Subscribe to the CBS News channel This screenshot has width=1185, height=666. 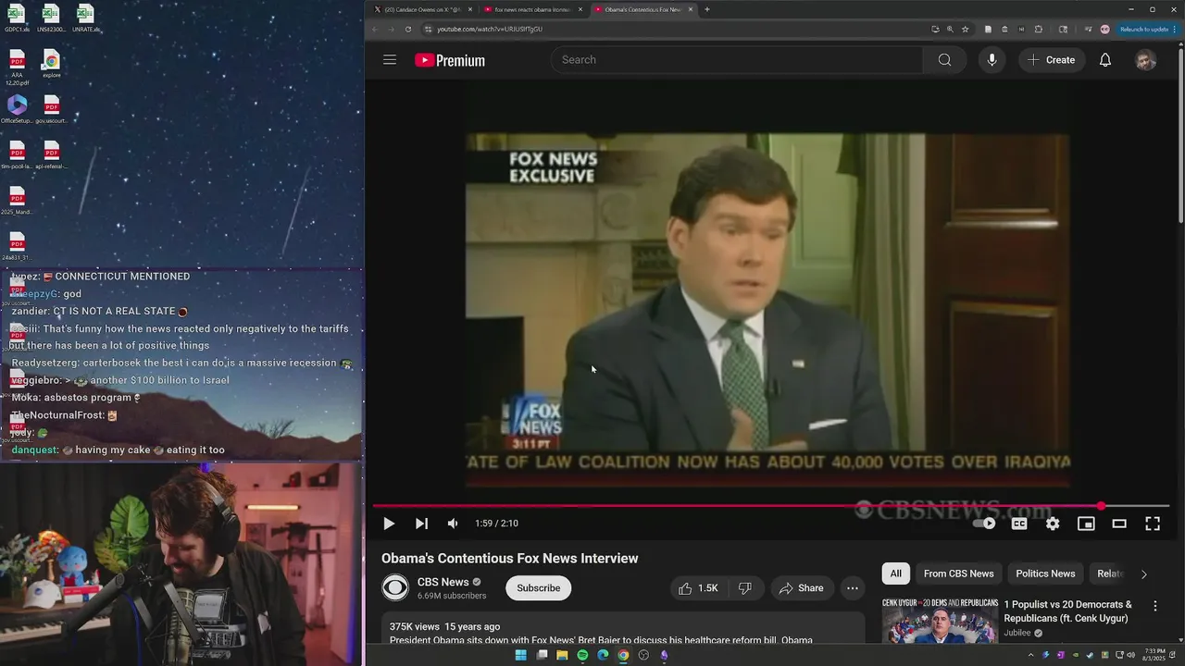click(x=538, y=588)
